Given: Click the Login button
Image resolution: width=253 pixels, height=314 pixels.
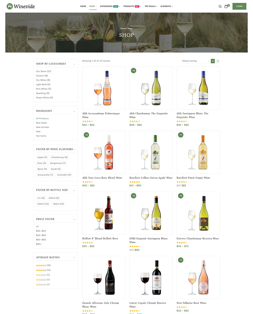Looking at the screenshot, I should click(239, 6).
